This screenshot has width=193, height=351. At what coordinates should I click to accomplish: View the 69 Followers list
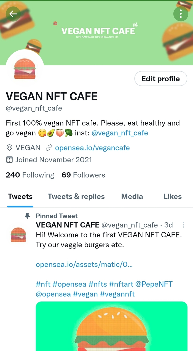(83, 175)
